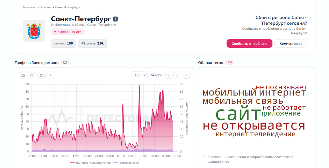
Task: Click the 24 часа range label
Action: pyautogui.click(x=156, y=75)
